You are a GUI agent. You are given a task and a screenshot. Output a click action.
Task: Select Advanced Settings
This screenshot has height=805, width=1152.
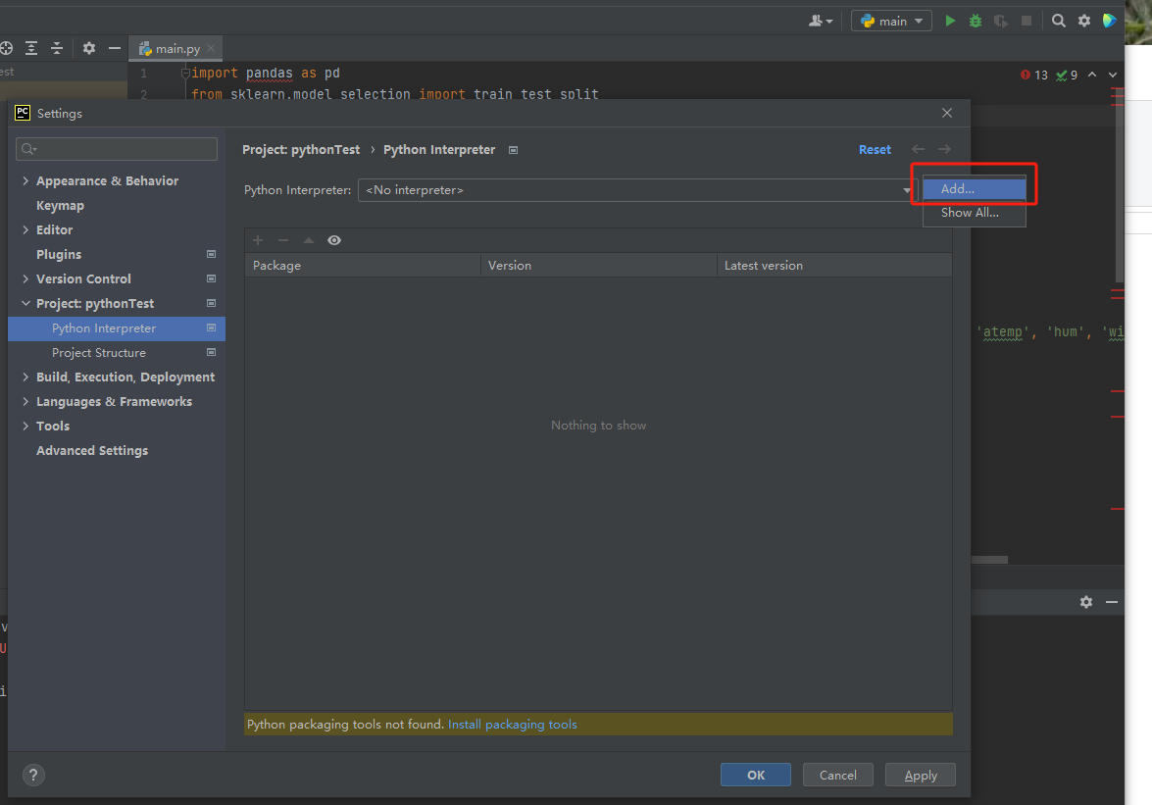click(92, 450)
